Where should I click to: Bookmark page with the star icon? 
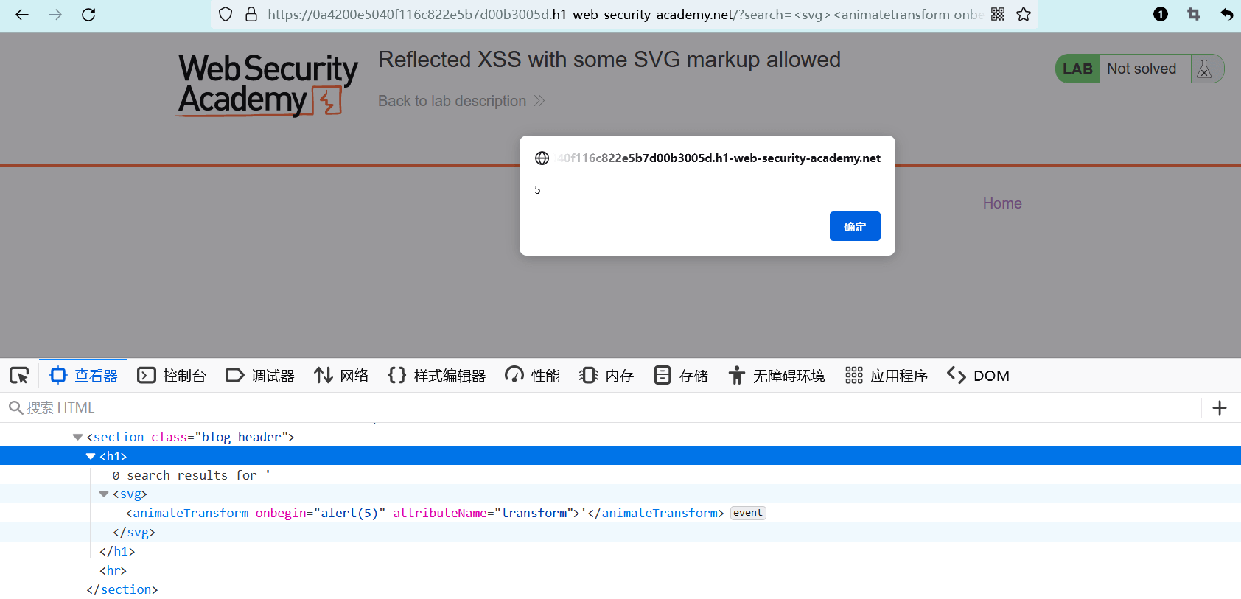point(1024,14)
